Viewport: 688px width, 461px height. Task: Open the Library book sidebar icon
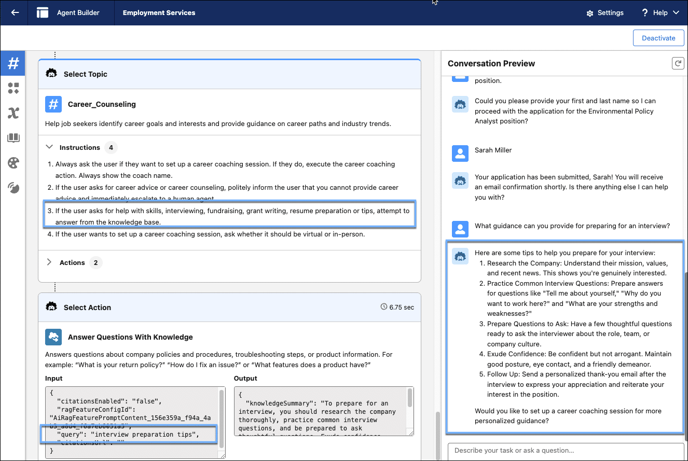pyautogui.click(x=13, y=138)
